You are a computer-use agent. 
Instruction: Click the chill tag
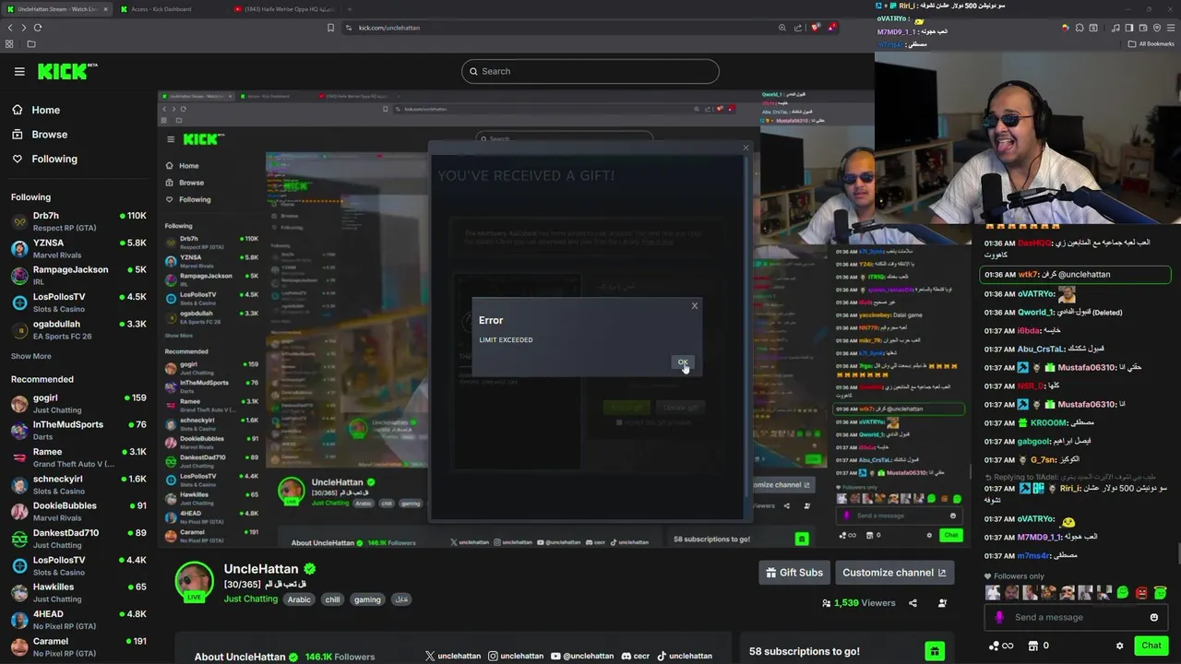(x=332, y=599)
